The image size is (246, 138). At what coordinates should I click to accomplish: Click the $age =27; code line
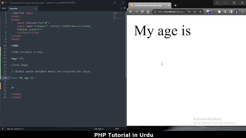[18, 59]
